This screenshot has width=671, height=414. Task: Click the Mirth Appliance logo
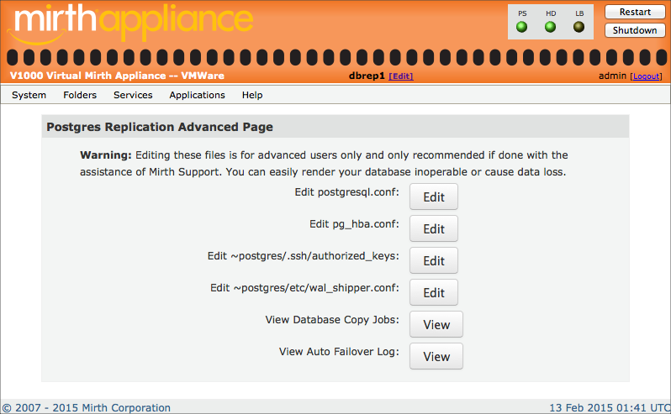tap(130, 23)
